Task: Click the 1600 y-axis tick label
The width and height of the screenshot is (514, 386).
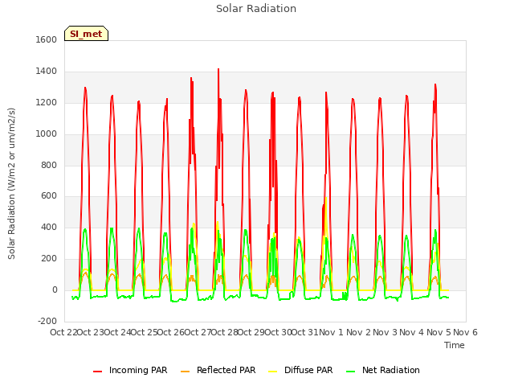Action: (x=47, y=39)
